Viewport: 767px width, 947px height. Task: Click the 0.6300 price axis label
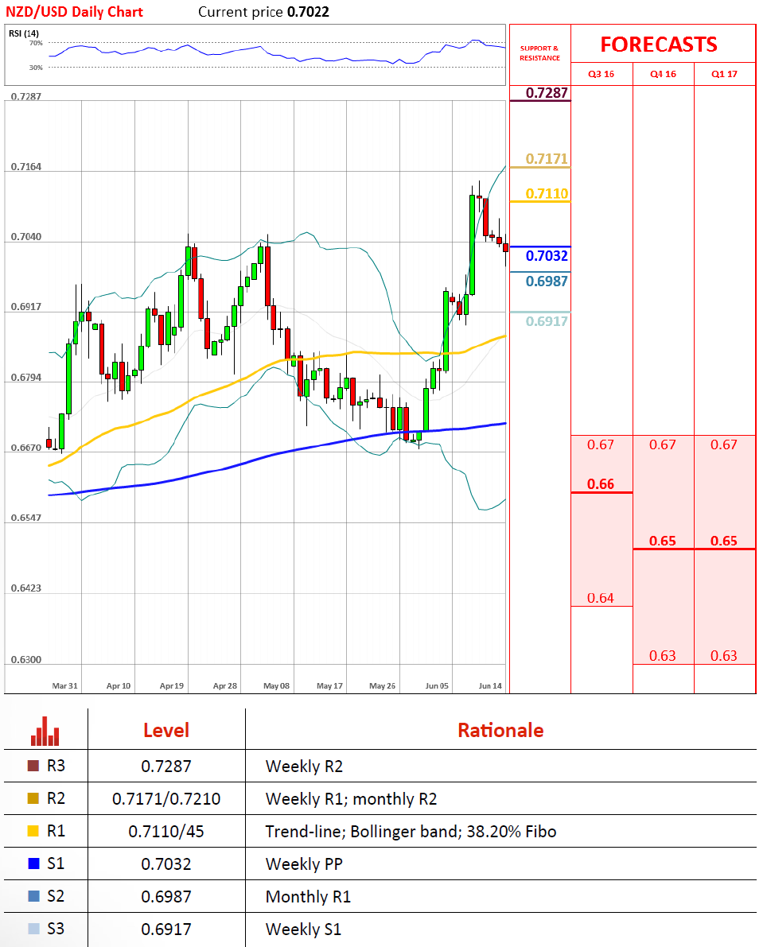[26, 659]
